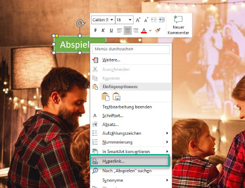Apply the red font color
Image resolution: width=245 pixels, height=188 pixels.
pyautogui.click(x=144, y=31)
